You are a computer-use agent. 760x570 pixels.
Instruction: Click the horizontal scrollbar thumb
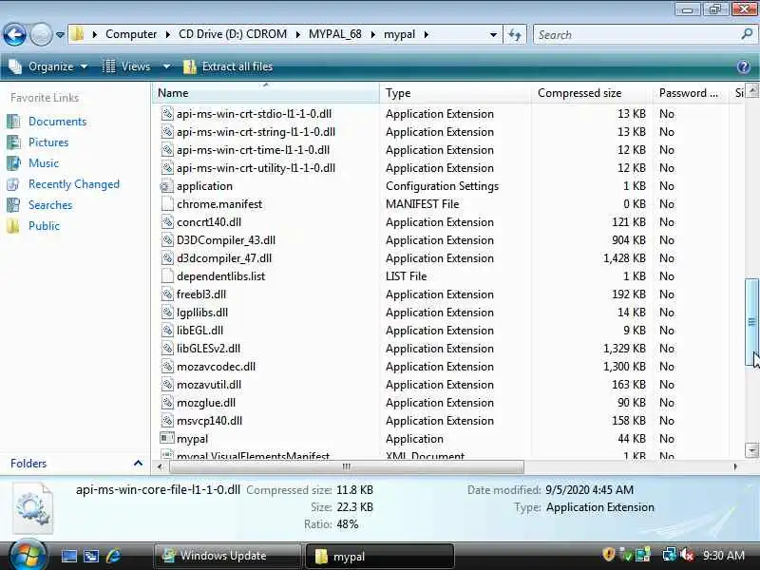pyautogui.click(x=346, y=466)
